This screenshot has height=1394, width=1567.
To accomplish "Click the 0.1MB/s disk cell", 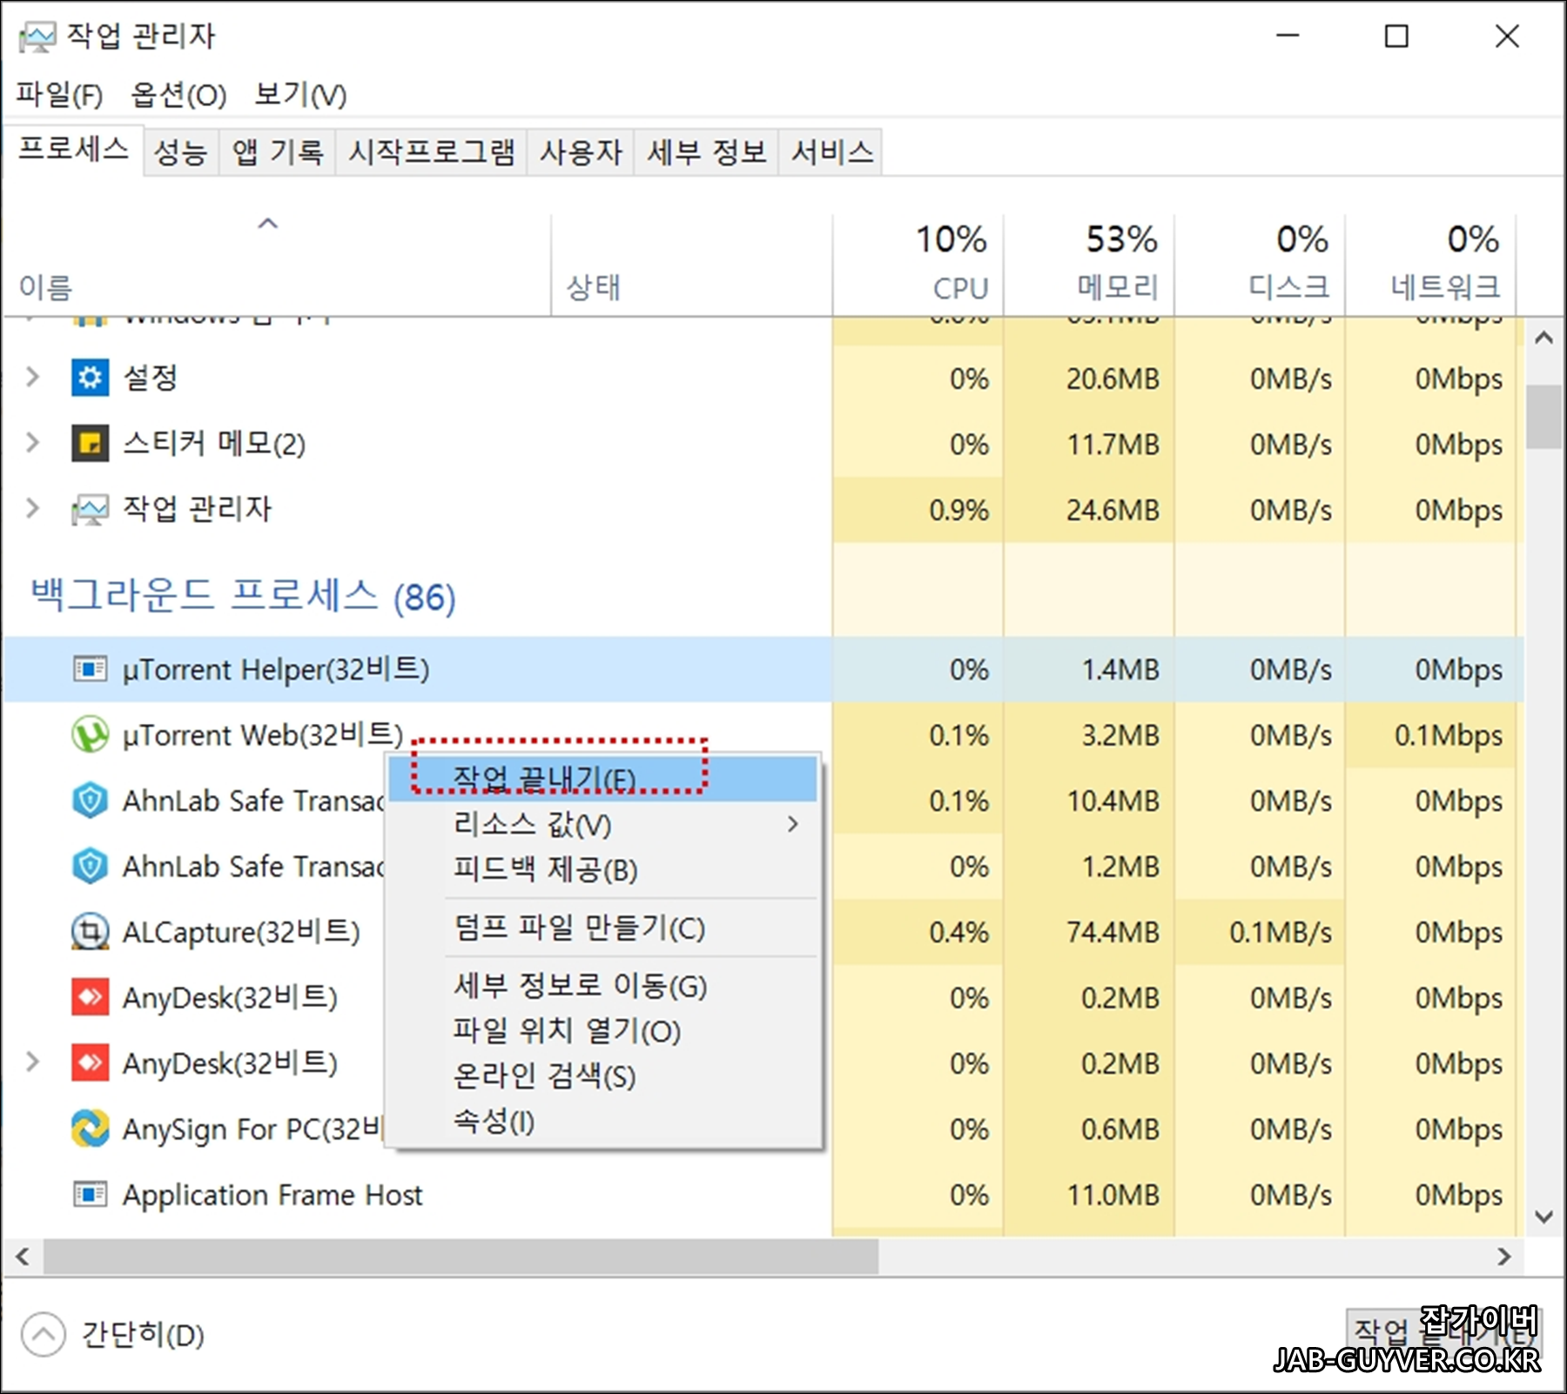I will (x=1259, y=932).
